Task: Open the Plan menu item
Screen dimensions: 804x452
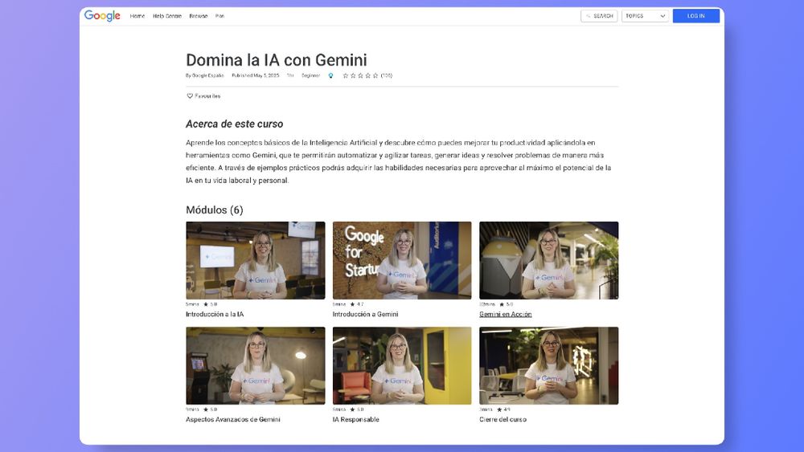Action: tap(219, 16)
